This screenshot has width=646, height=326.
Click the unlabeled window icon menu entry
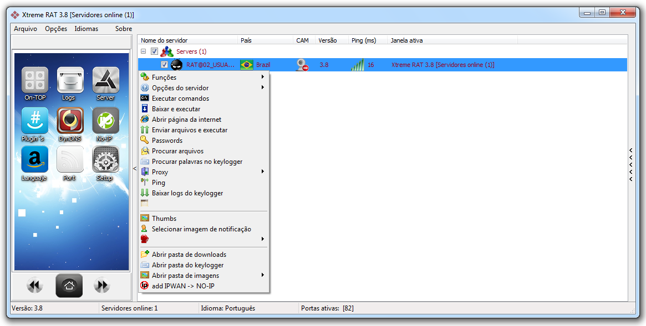click(x=144, y=203)
